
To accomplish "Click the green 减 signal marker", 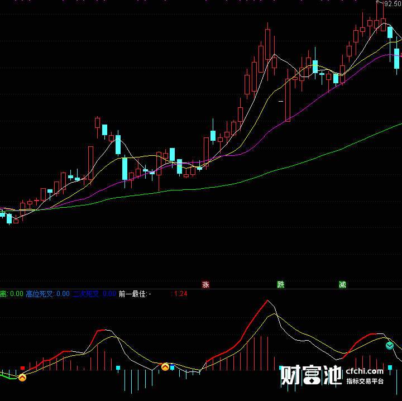I will [x=342, y=284].
